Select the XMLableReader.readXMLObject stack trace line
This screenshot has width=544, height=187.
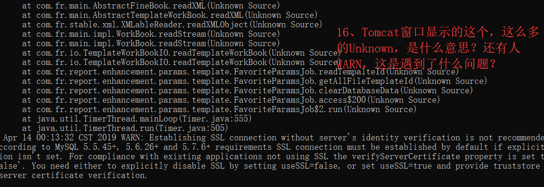pos(172,24)
